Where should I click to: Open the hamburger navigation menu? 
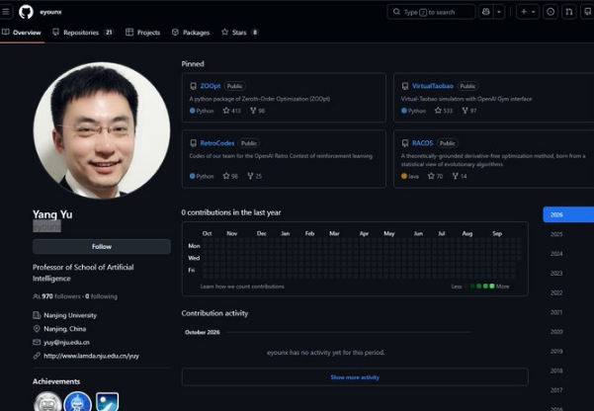tap(5, 12)
